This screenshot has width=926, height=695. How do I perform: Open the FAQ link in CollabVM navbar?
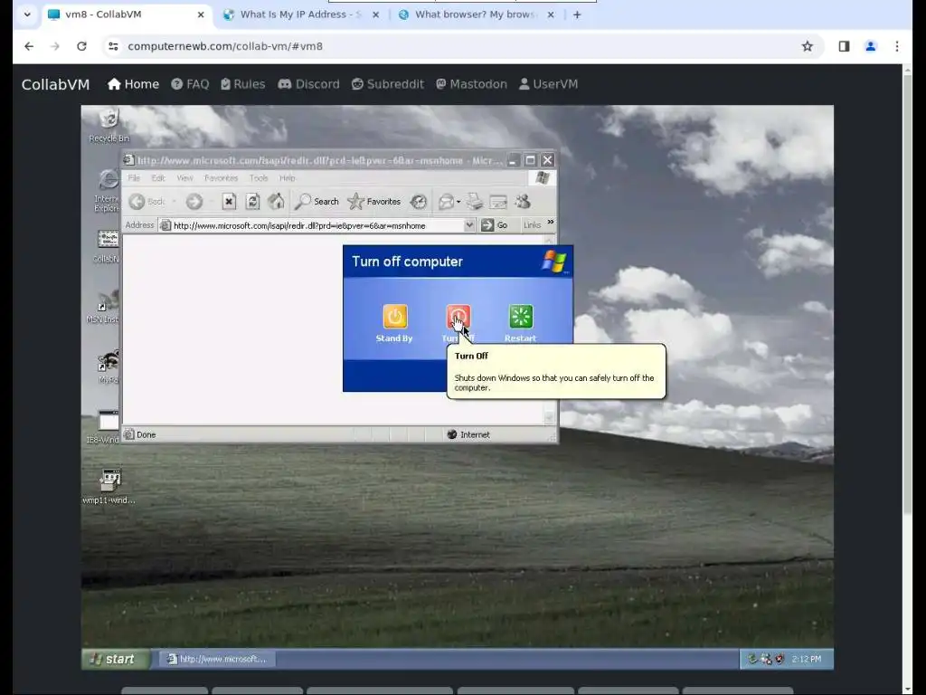point(190,84)
